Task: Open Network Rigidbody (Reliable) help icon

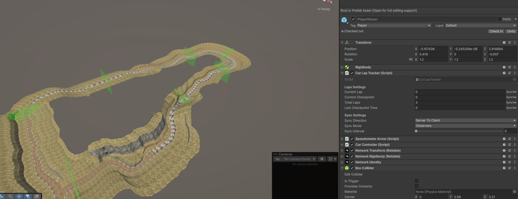Action: (504, 156)
